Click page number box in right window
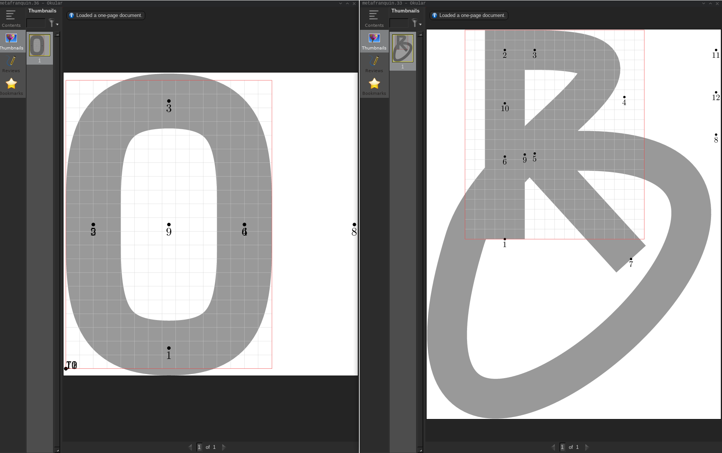The image size is (722, 453). [x=562, y=447]
